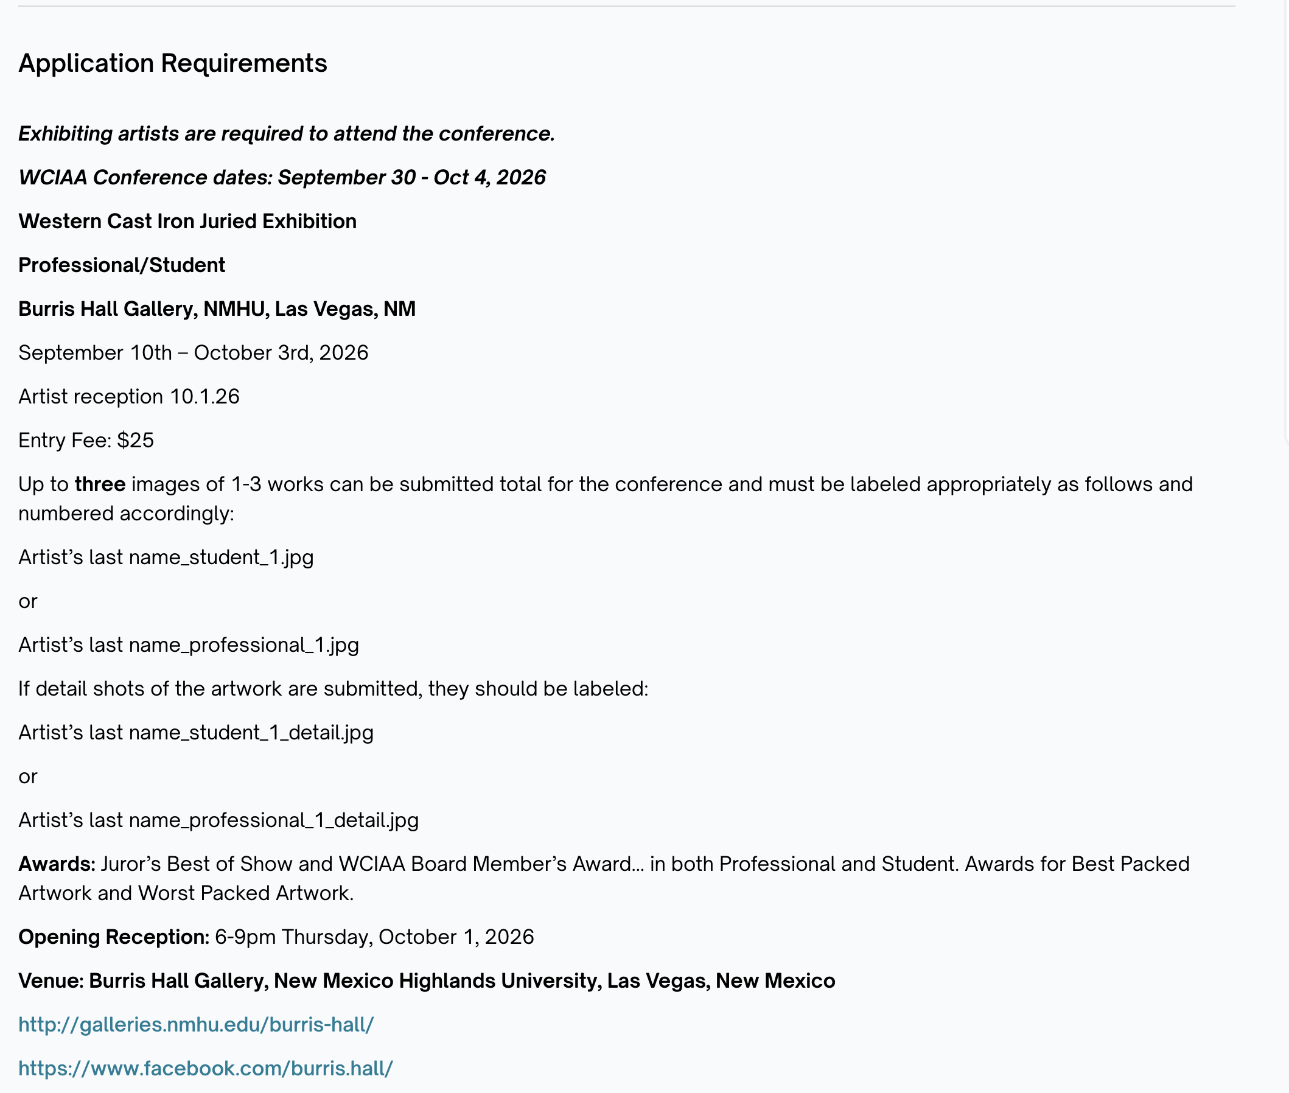This screenshot has width=1289, height=1093.
Task: Click the WCIAA Conference dates line
Action: 282,178
